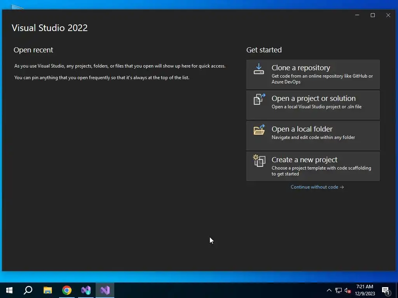Select the Clone a repository card title
This screenshot has width=398, height=298.
(x=300, y=68)
